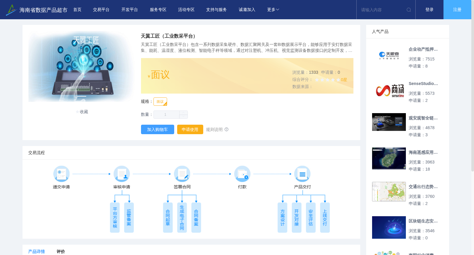Image resolution: width=474 pixels, height=255 pixels.
Task: Click the quantity input field
Action: point(166,115)
